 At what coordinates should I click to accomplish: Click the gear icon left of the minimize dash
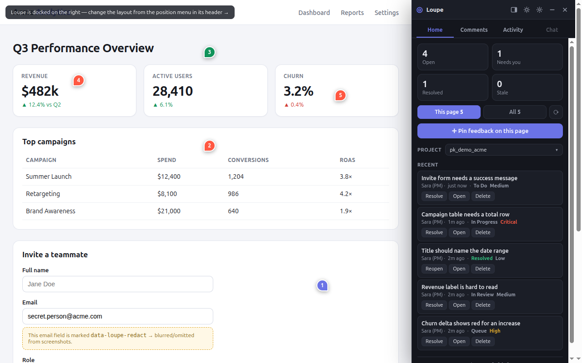click(x=539, y=10)
